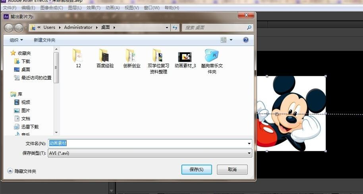
Task: Close the 输出影片为 dialog
Action: (x=246, y=15)
